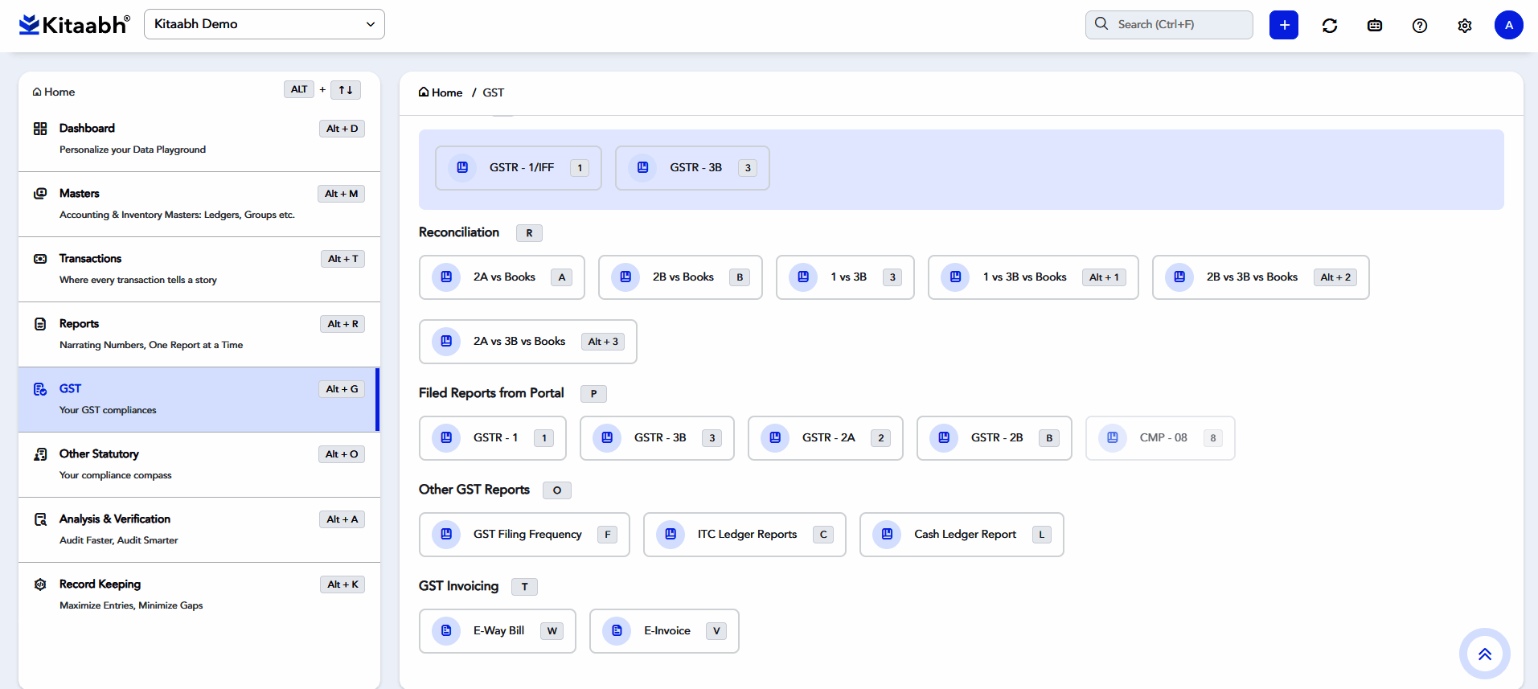This screenshot has width=1538, height=689.
Task: Click the user avatar icon
Action: coord(1509,25)
